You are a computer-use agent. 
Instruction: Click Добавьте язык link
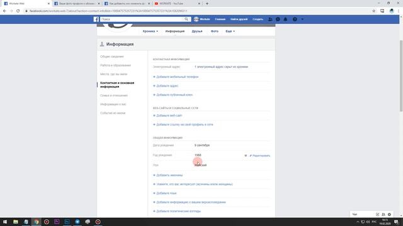(165, 193)
